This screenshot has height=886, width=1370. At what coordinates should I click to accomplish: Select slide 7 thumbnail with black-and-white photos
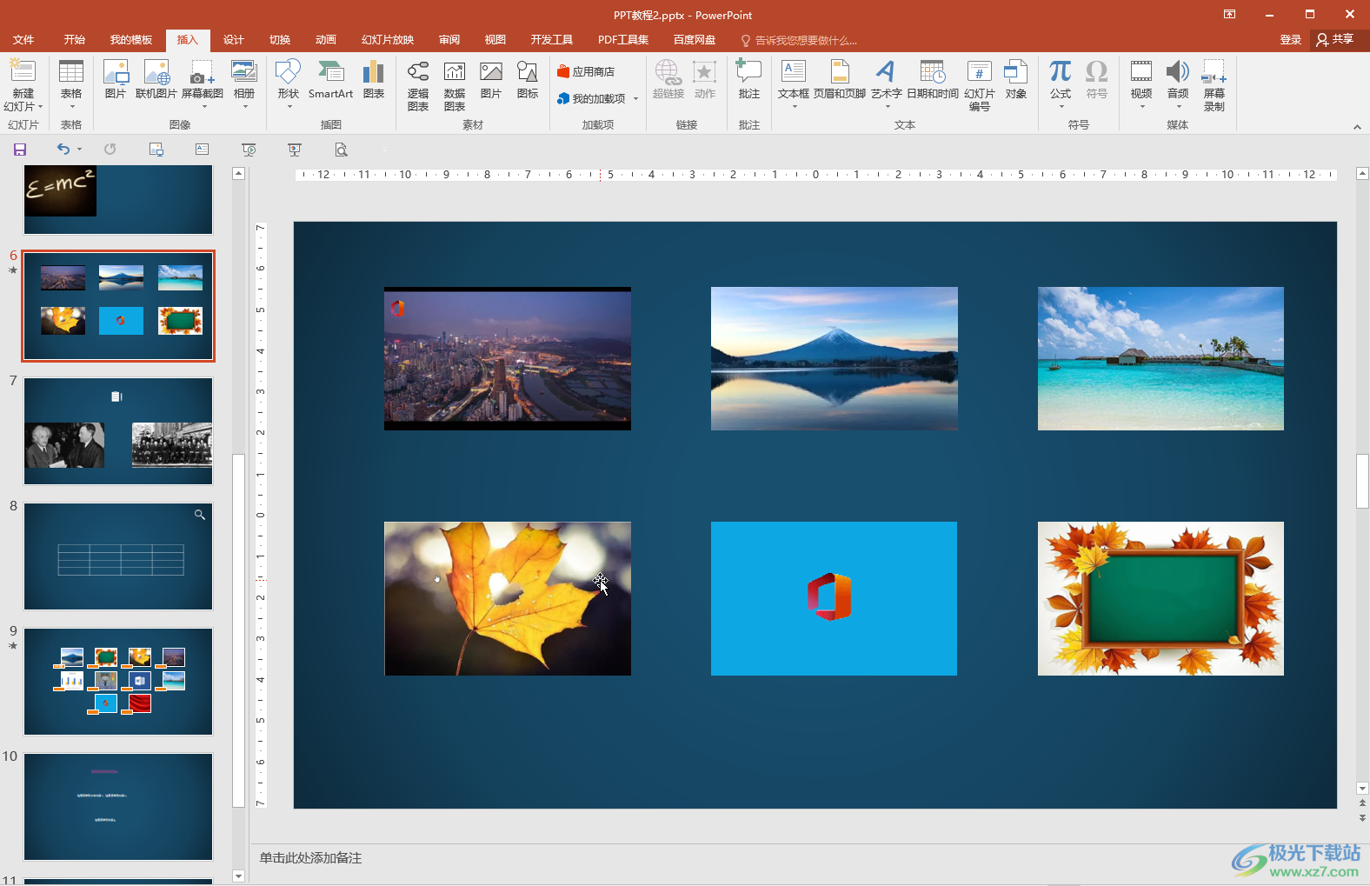(118, 431)
